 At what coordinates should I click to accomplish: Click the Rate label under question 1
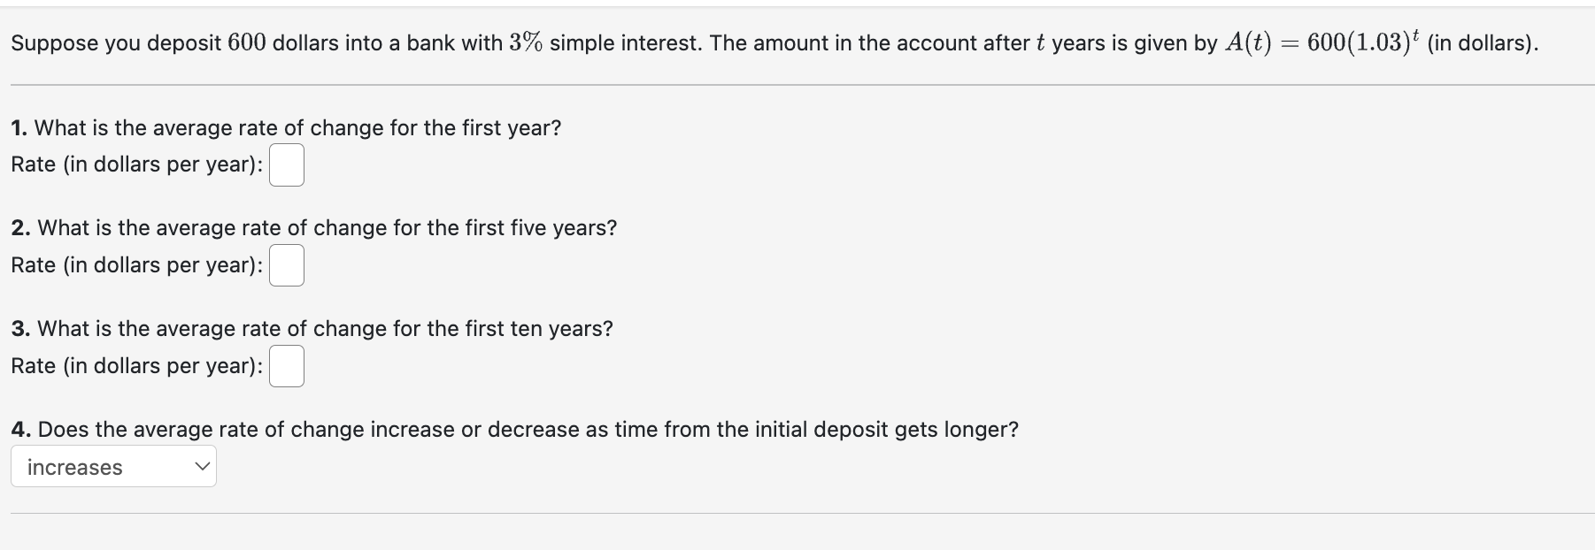point(136,165)
